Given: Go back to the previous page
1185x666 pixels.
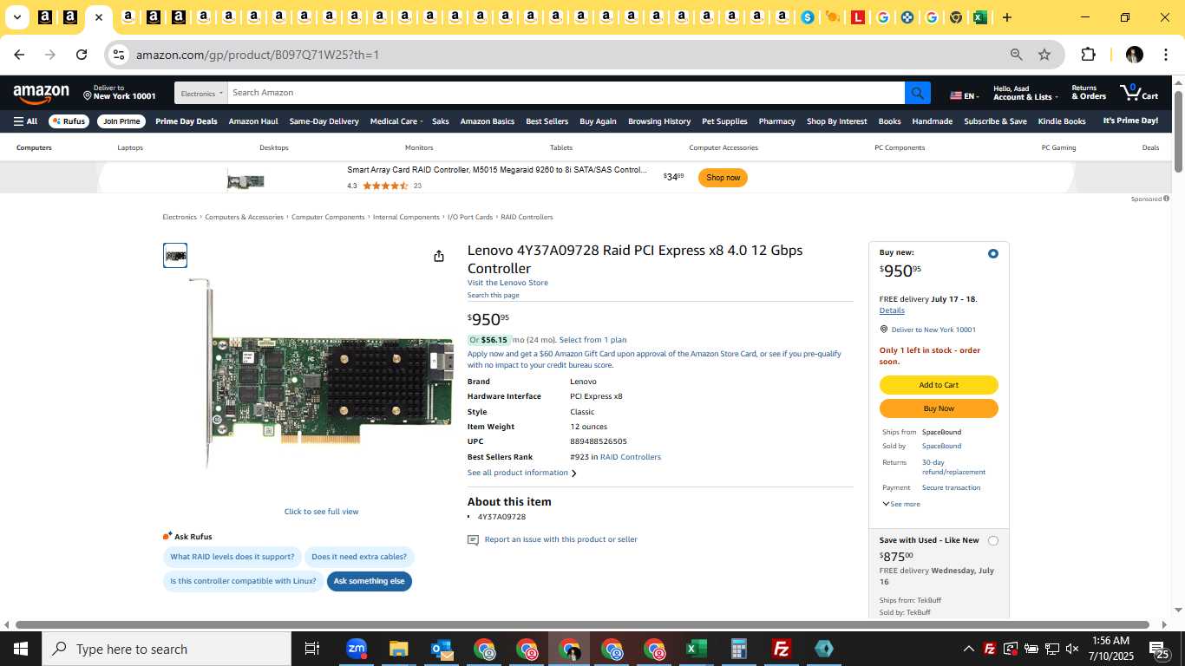Looking at the screenshot, I should pyautogui.click(x=19, y=55).
